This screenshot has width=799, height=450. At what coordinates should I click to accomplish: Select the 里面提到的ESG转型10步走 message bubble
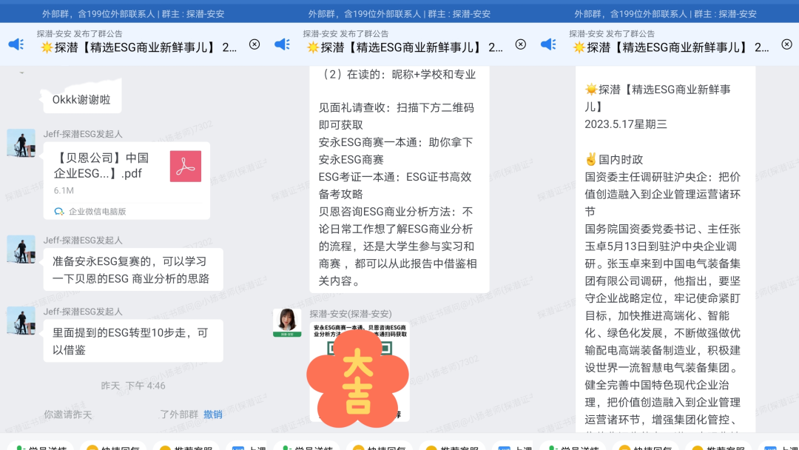click(133, 341)
